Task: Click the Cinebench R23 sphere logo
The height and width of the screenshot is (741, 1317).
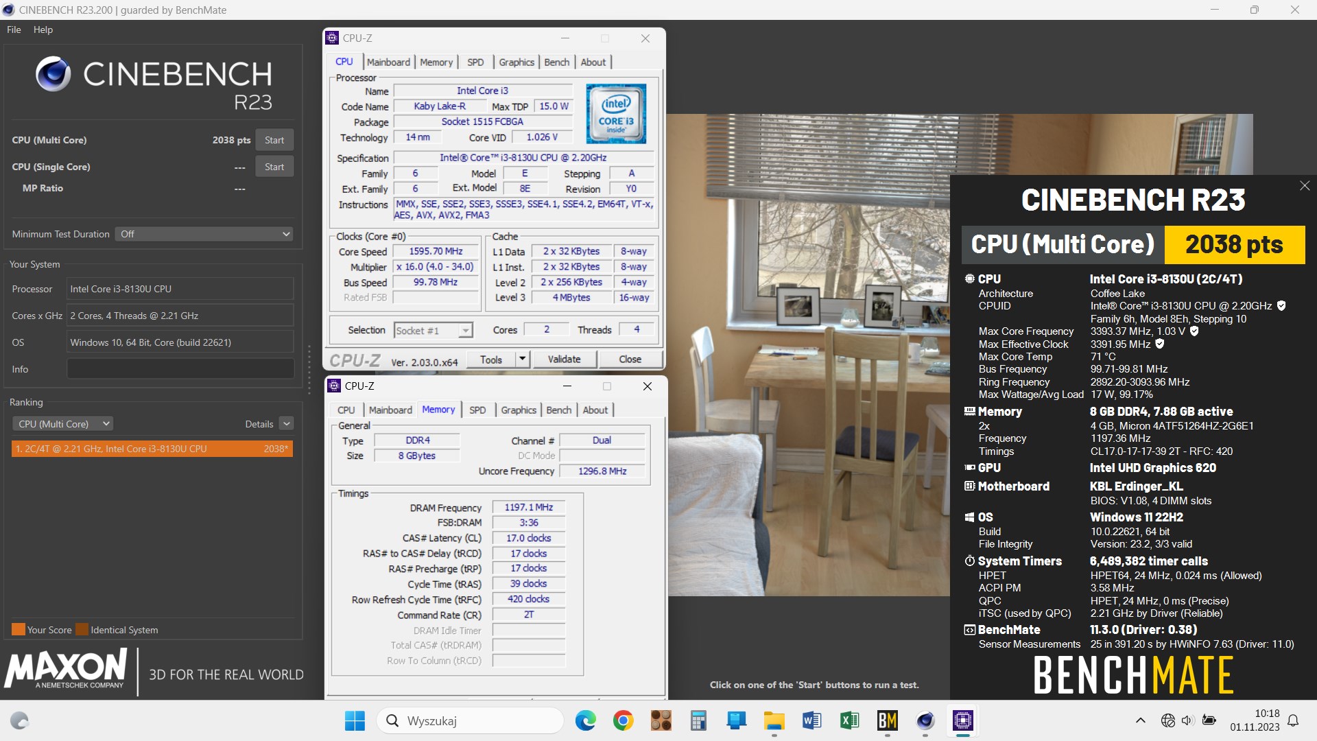Action: 53,74
